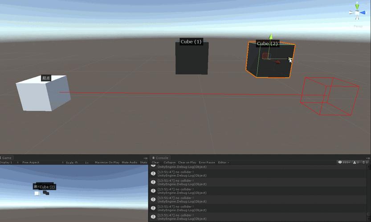Select the red wireframe cube in scene
The width and height of the screenshot is (371, 222).
click(330, 96)
